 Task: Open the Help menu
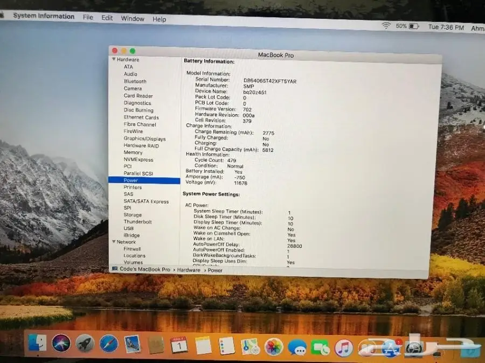pyautogui.click(x=159, y=19)
